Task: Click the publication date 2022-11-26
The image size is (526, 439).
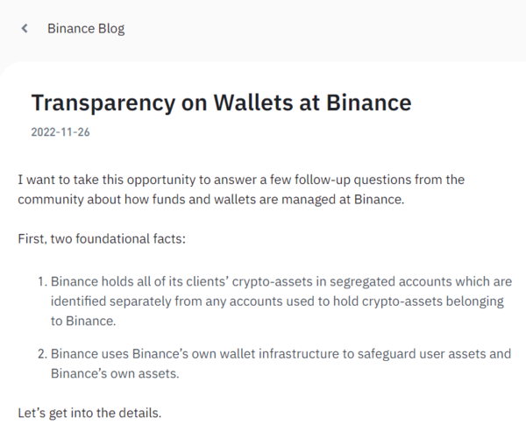Action: tap(60, 133)
